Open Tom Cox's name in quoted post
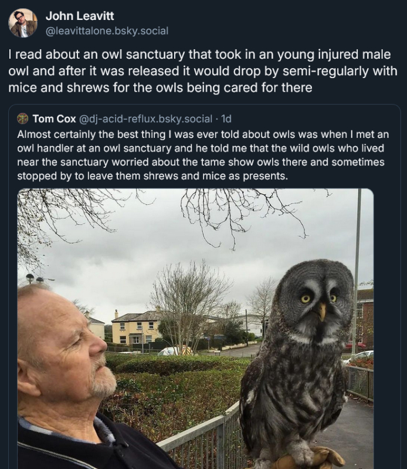 point(54,119)
